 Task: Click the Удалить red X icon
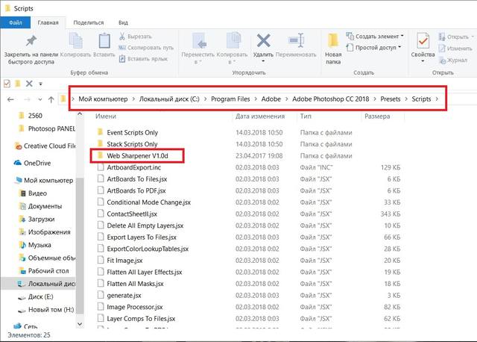(x=263, y=40)
